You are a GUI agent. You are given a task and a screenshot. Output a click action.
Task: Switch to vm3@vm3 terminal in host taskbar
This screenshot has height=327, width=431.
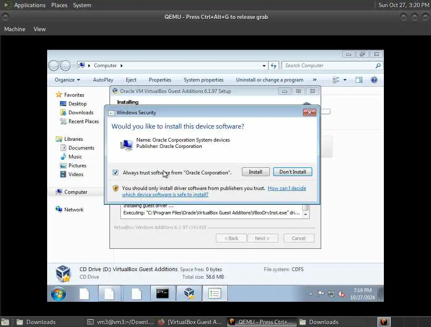click(121, 322)
